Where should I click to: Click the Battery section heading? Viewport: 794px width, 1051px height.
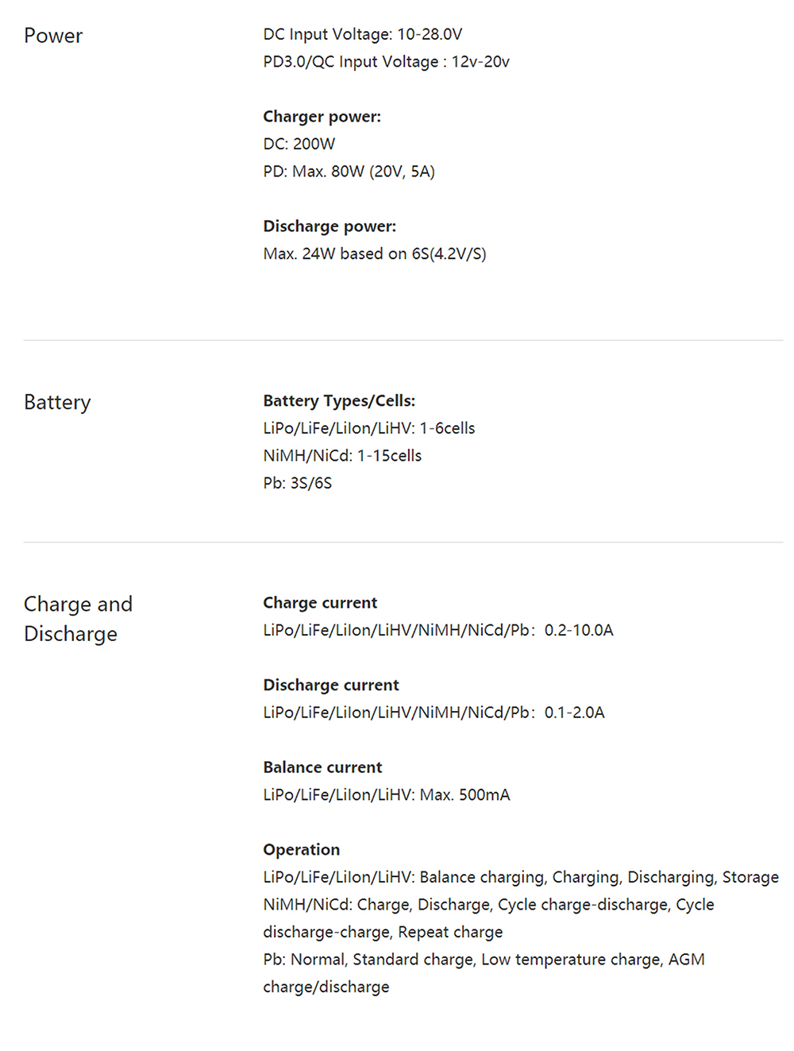tap(57, 402)
